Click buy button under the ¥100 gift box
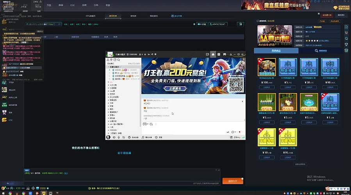This screenshot has height=195, width=351. point(267,87)
